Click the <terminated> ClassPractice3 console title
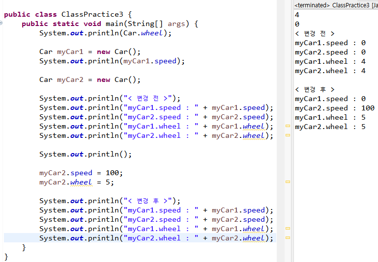The width and height of the screenshot is (378, 262). [336, 5]
